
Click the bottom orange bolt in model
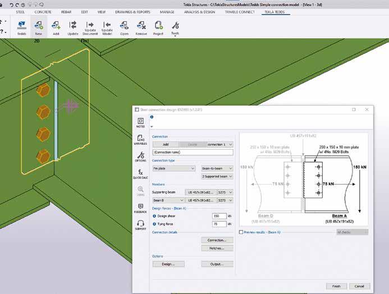pyautogui.click(x=43, y=156)
